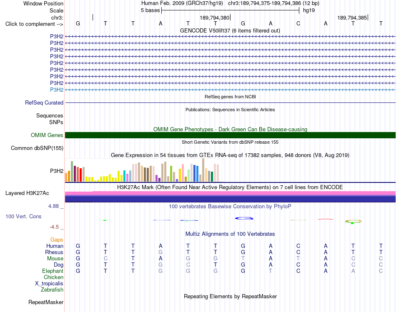Image resolution: width=396 pixels, height=312 pixels.
Task: Click the C base in the complement row
Action: click(298, 24)
